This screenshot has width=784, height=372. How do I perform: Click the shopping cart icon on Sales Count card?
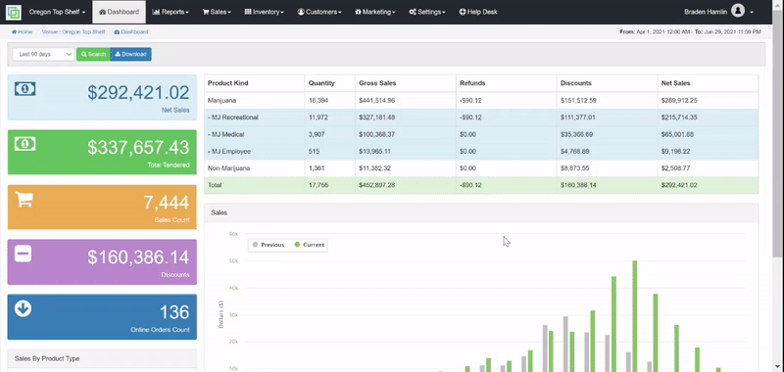(x=24, y=199)
